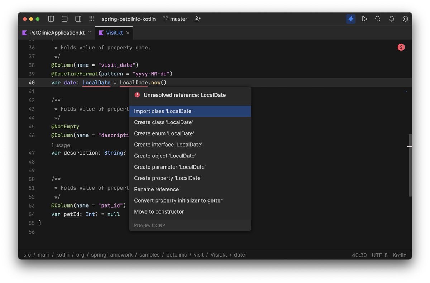Open the master branch dropdown
This screenshot has height=283, width=430.
178,19
